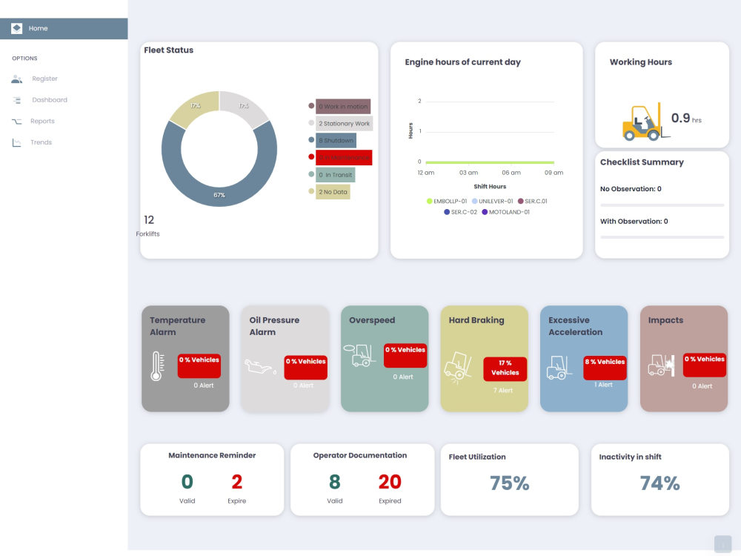Screen dimensions: 741x556
Task: Click the forklift icon in Overspeed card
Action: pos(359,356)
